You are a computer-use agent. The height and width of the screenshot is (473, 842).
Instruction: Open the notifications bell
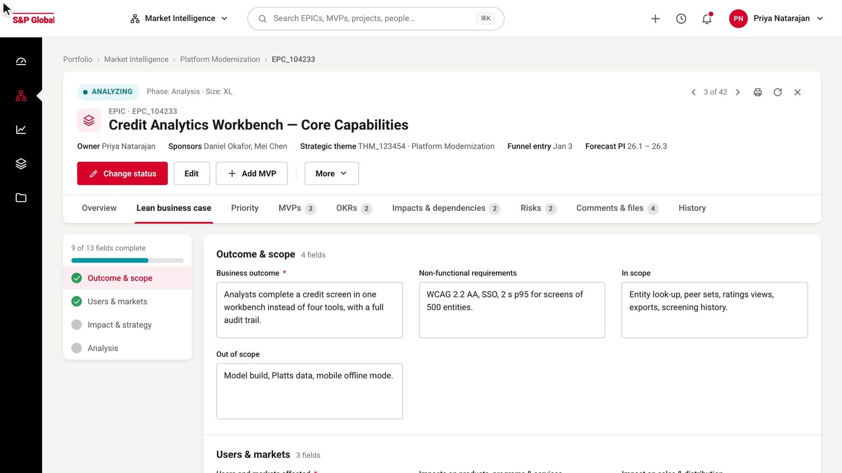pos(707,19)
